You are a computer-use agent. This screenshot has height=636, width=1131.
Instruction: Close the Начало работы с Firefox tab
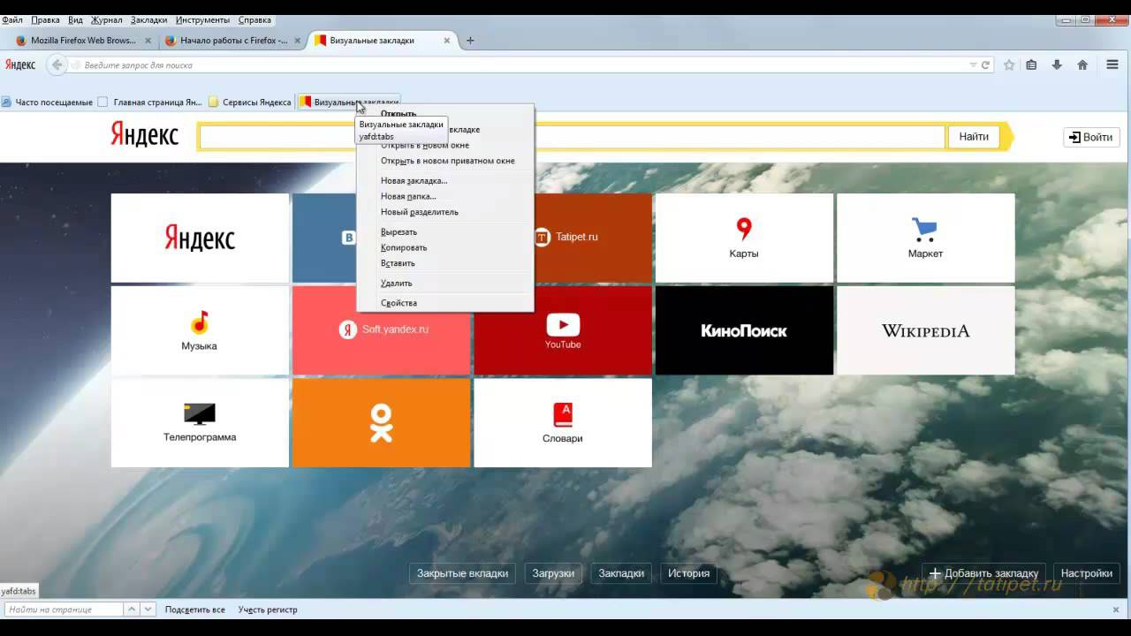pos(298,41)
